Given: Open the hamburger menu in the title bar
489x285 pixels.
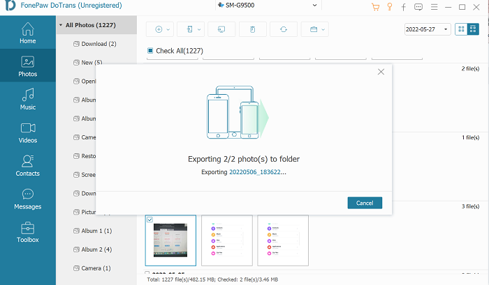Looking at the screenshot, I should pos(434,7).
